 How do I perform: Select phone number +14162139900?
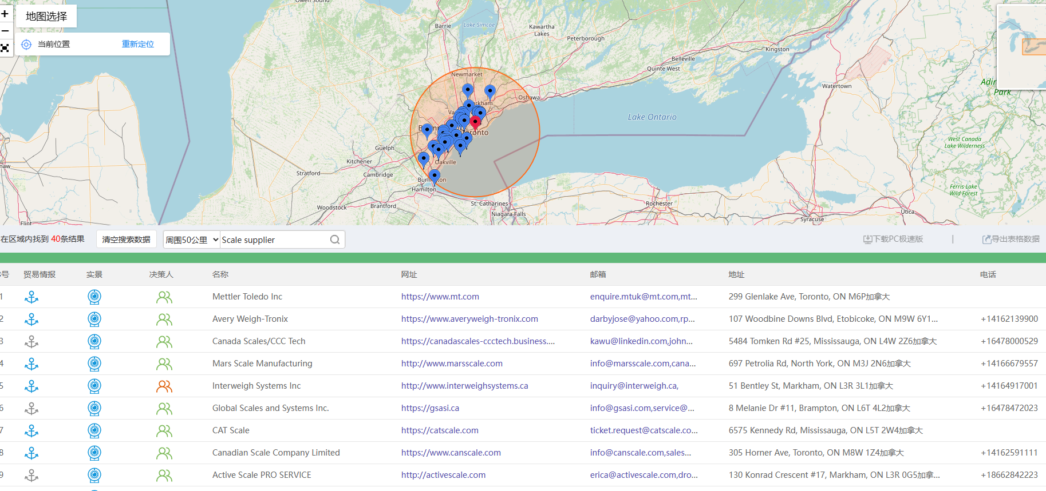coord(1009,319)
